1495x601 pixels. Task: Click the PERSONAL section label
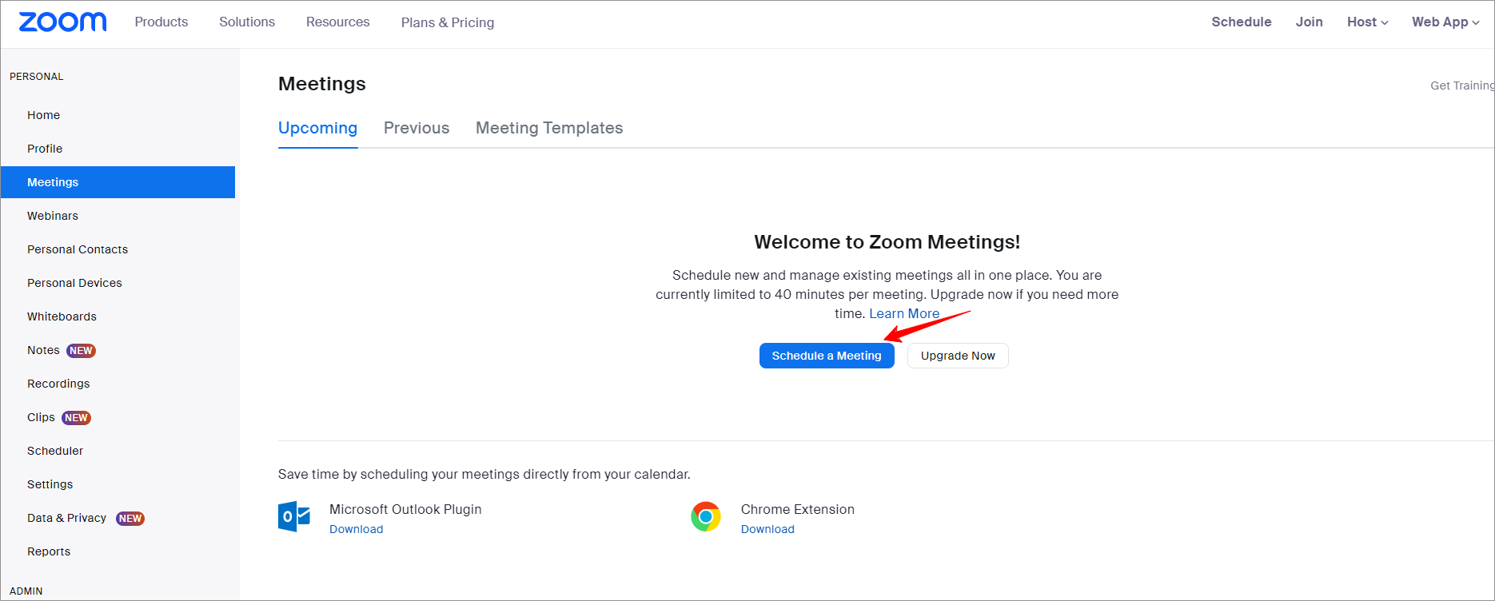tap(37, 77)
